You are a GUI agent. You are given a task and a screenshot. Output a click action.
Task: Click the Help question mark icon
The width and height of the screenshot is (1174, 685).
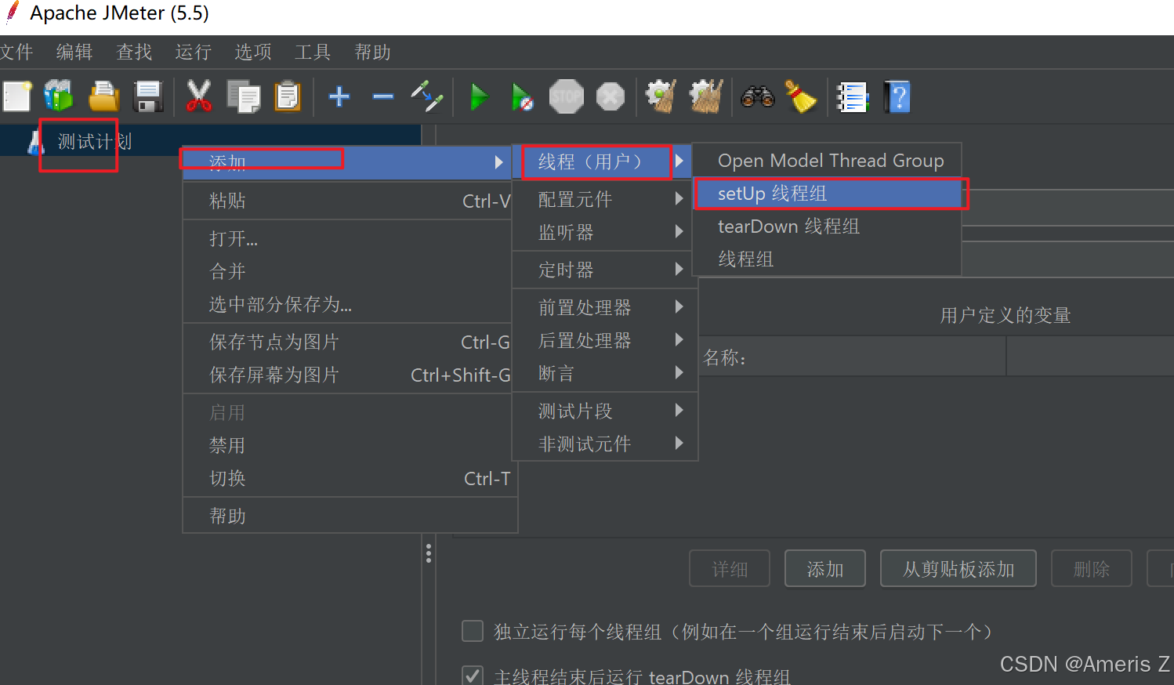click(x=897, y=97)
